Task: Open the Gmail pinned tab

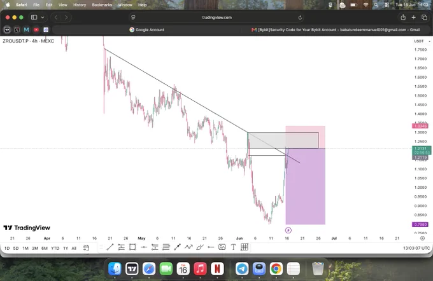Action: coord(27,29)
